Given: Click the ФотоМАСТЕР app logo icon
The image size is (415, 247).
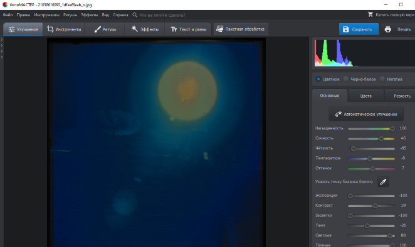Looking at the screenshot, I should pyautogui.click(x=5, y=5).
